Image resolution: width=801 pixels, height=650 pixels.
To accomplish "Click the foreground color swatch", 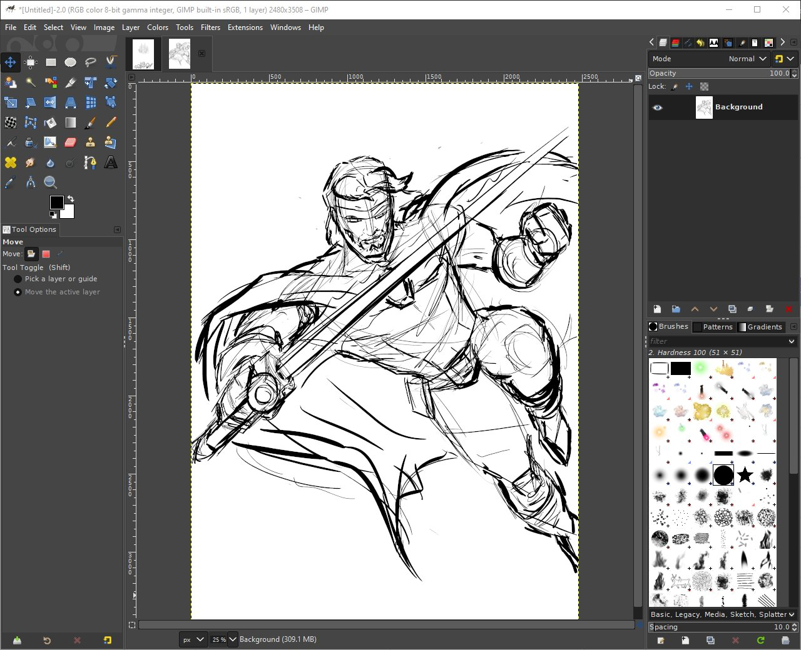I will click(x=56, y=202).
